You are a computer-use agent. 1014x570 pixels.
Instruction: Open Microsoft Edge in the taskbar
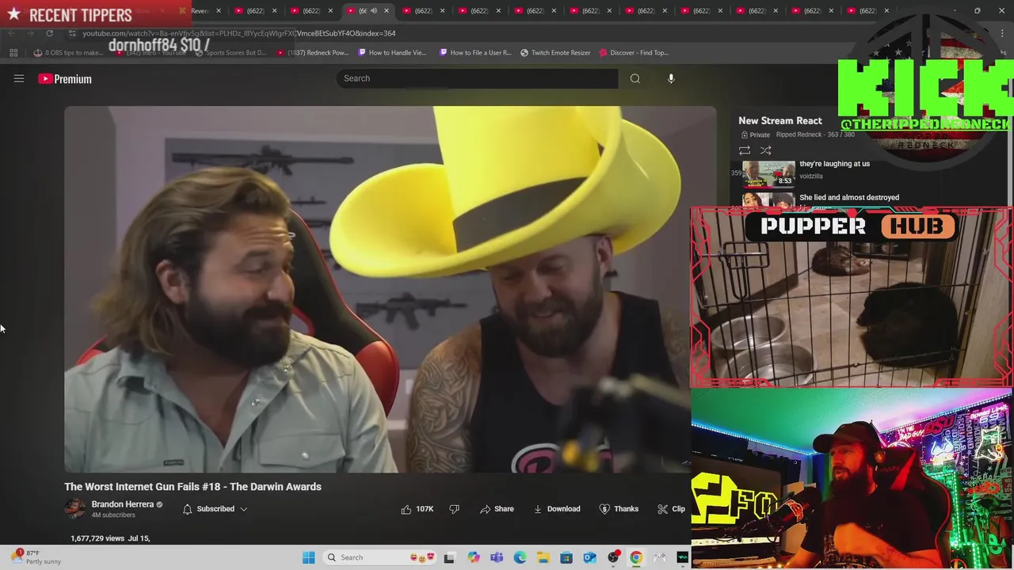pyautogui.click(x=520, y=557)
